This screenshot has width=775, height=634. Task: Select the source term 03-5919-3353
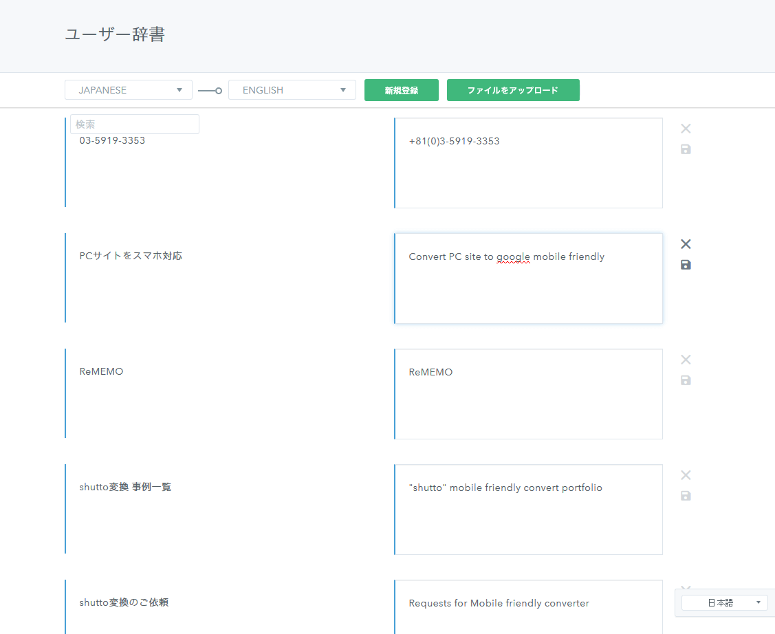(112, 141)
